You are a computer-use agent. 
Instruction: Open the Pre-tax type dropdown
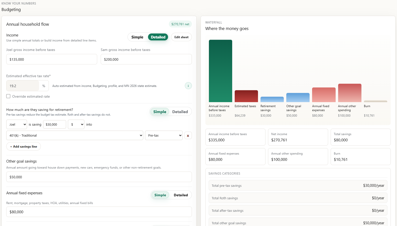coord(164,135)
